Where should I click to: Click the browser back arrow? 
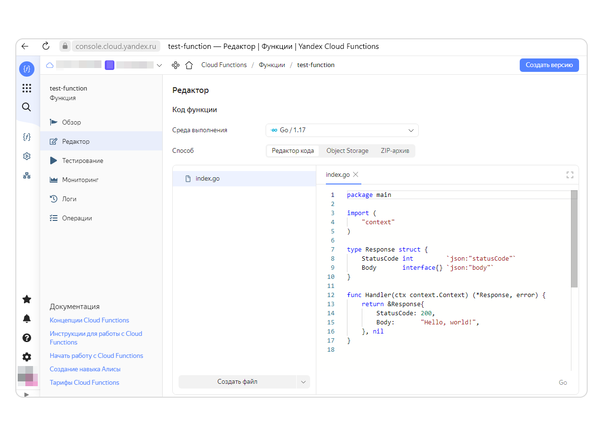point(25,46)
